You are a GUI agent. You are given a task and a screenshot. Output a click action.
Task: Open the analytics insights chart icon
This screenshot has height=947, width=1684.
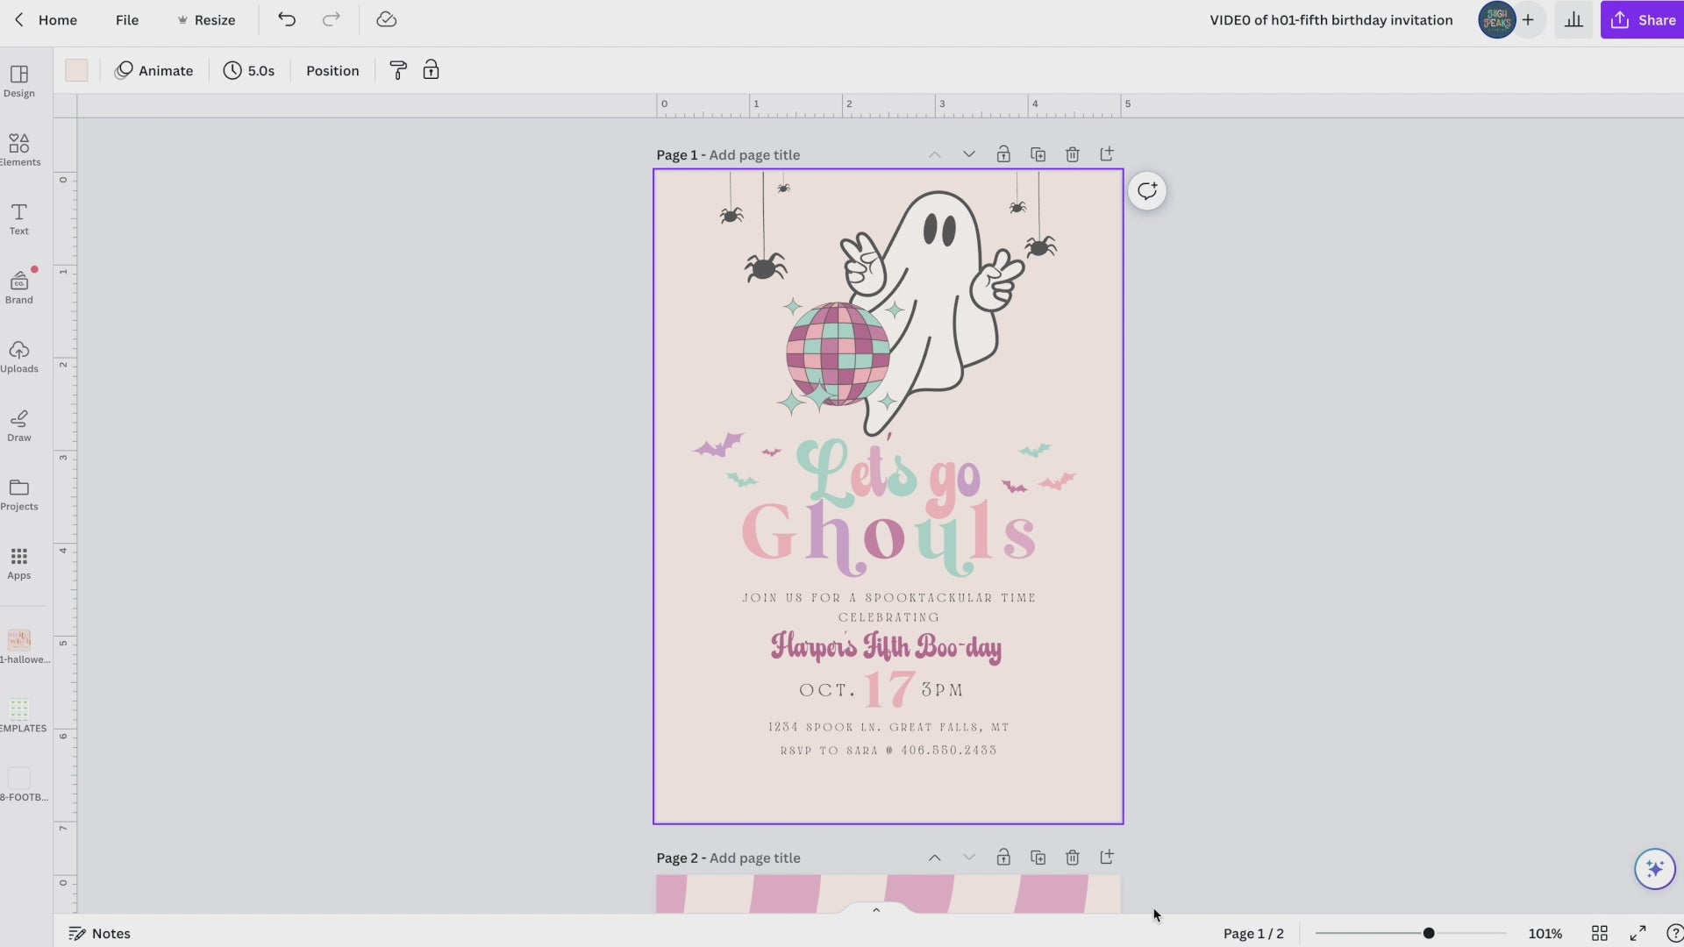(1573, 19)
